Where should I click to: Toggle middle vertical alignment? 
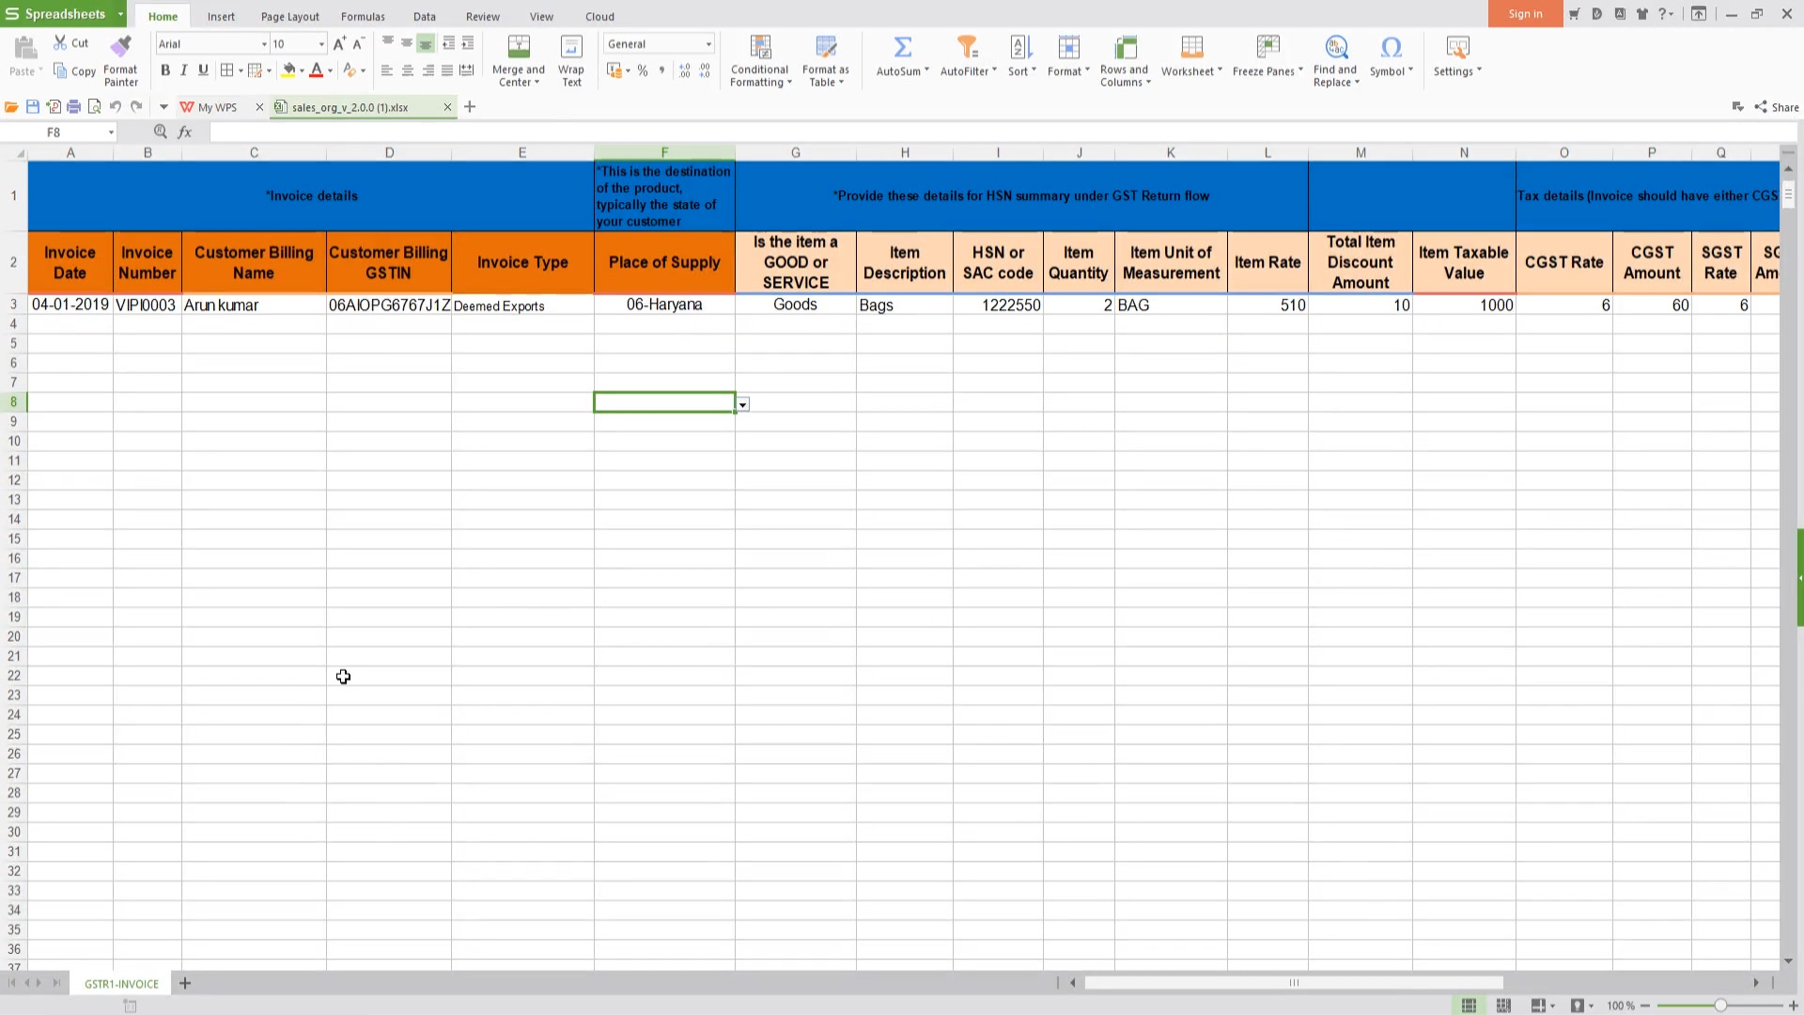click(x=407, y=43)
